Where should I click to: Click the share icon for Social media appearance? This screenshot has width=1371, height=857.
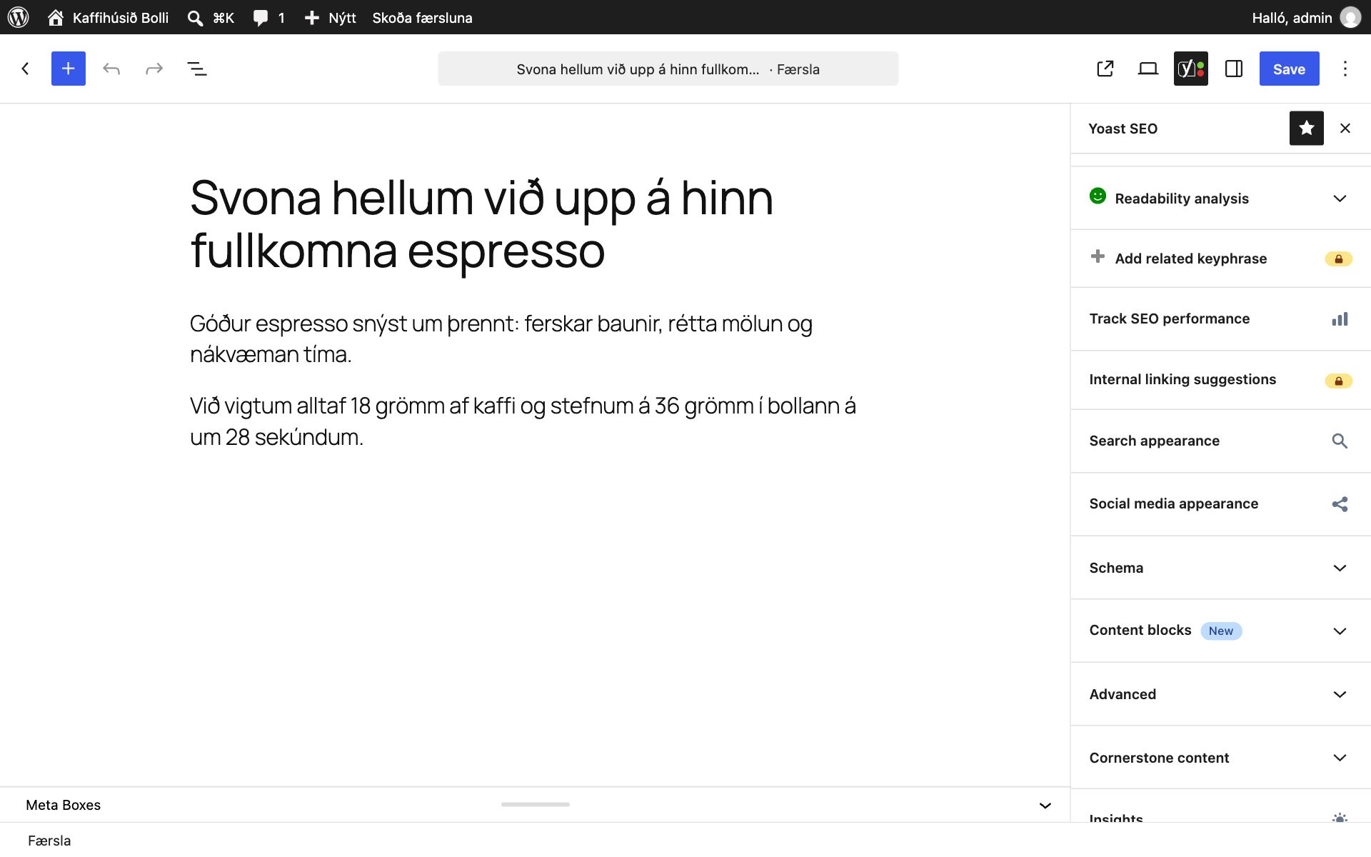tap(1340, 504)
